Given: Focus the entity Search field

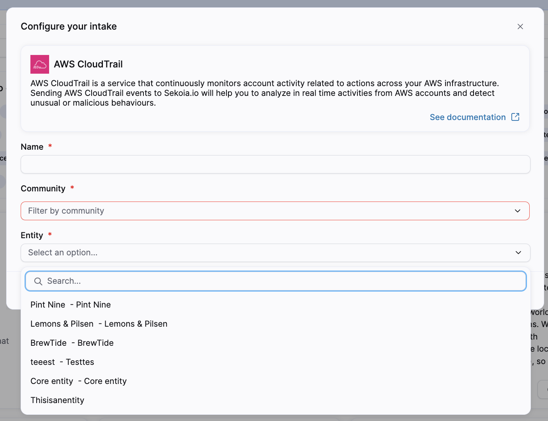Looking at the screenshot, I should pos(275,281).
